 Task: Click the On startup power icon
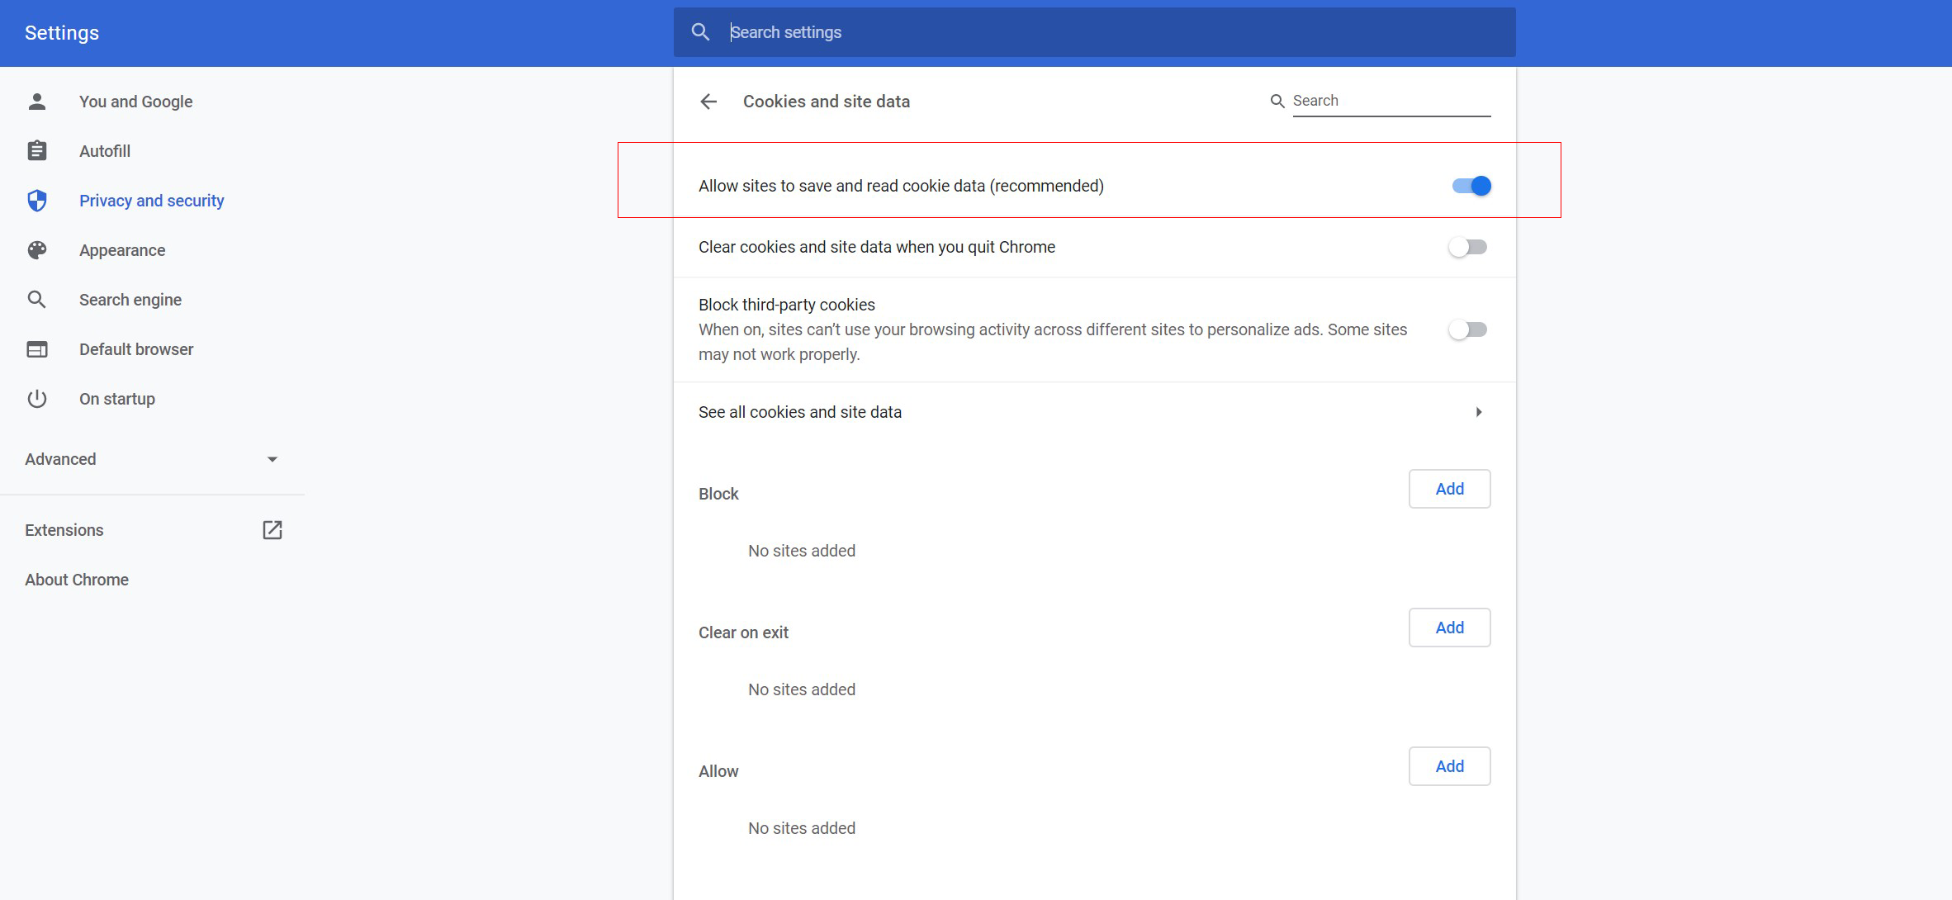click(36, 399)
